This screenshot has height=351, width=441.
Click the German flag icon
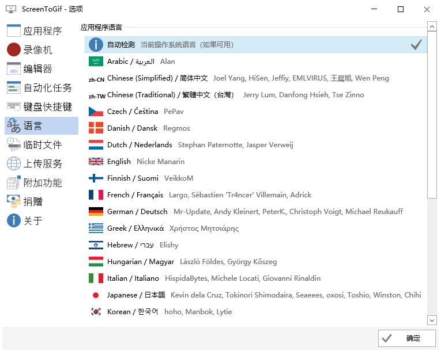(x=96, y=211)
